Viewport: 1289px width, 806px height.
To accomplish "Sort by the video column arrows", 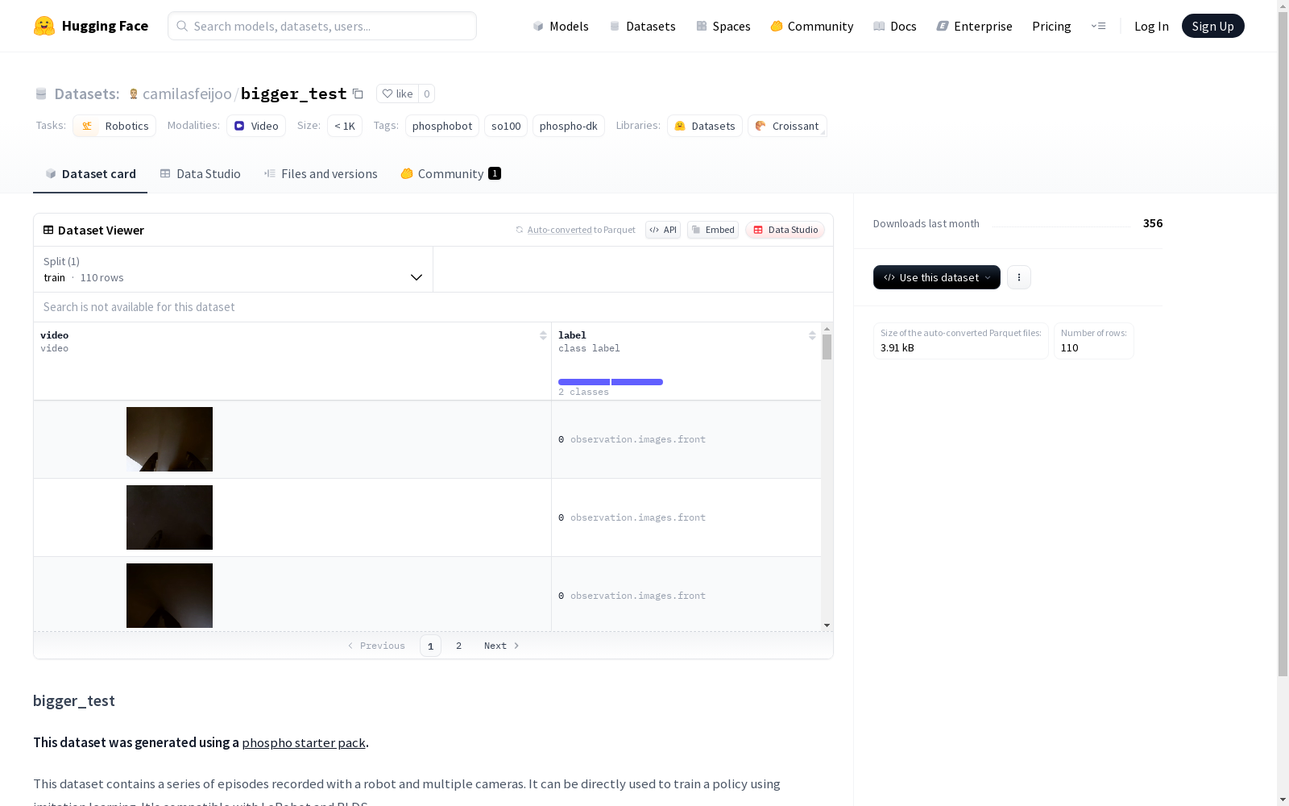I will pos(543,335).
